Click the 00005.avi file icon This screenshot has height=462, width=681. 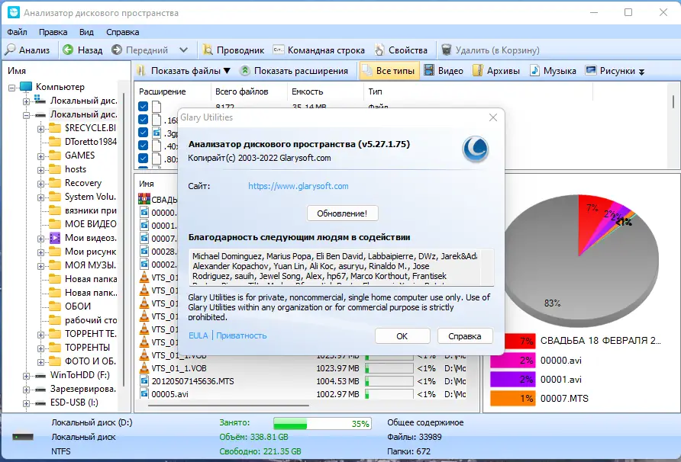pos(144,394)
